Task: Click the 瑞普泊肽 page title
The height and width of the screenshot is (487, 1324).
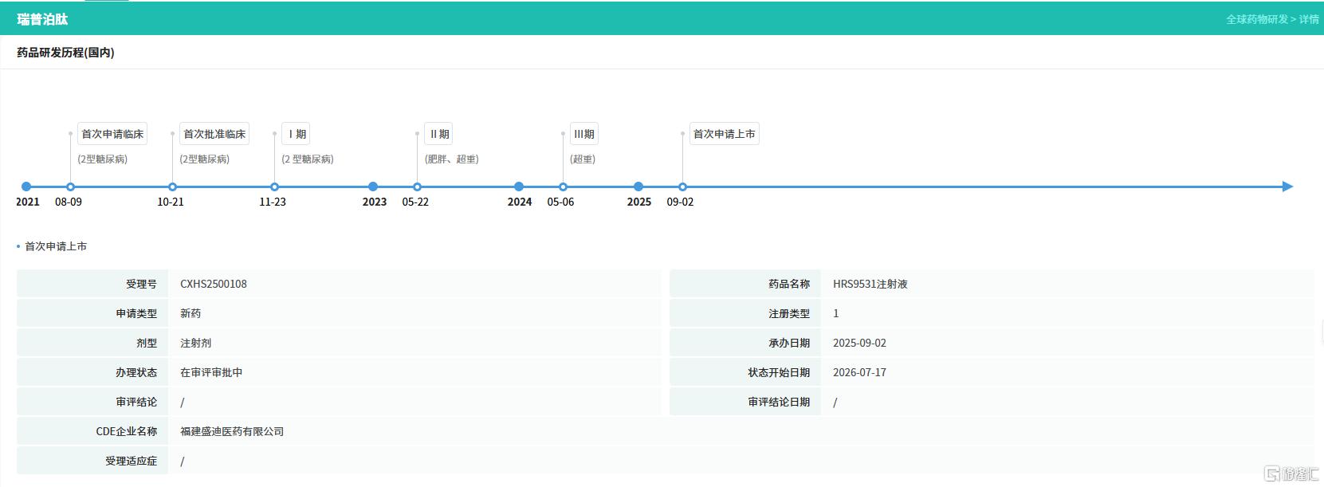Action: (42, 19)
